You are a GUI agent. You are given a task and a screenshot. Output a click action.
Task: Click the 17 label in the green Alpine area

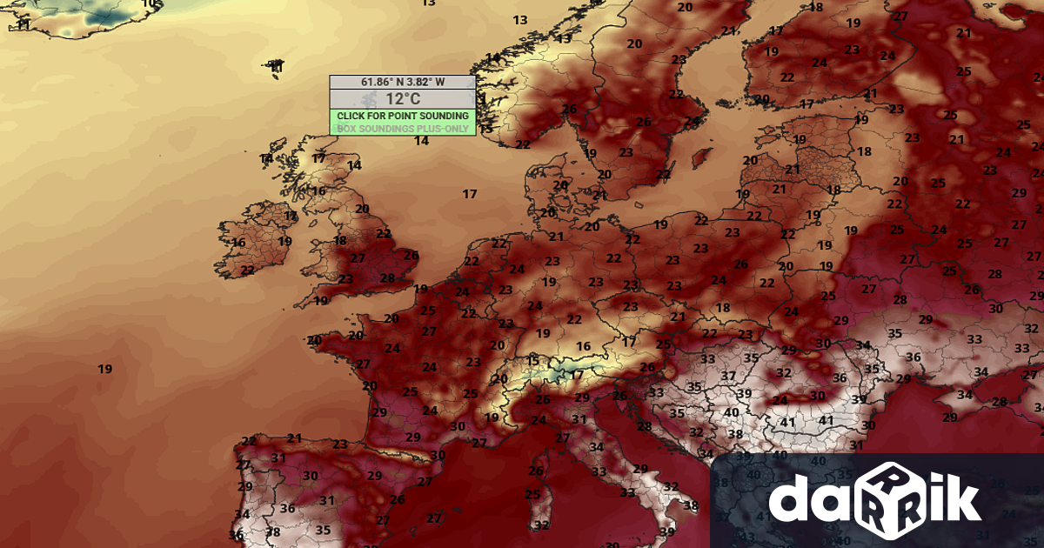pyautogui.click(x=576, y=375)
